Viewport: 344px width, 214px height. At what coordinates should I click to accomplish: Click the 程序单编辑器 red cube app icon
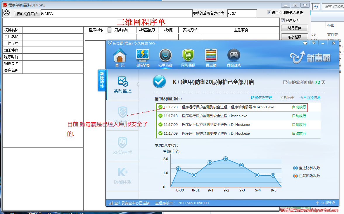tap(5, 5)
